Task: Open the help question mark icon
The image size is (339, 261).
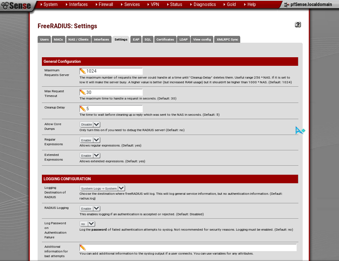Action: pos(298,25)
